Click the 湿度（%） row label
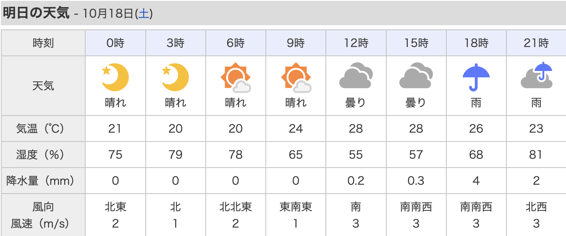566x236 pixels. [43, 155]
